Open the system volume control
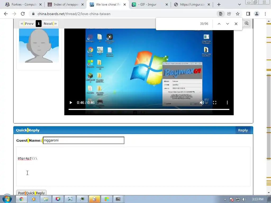Viewport: 271px width, 203px height. (244, 199)
